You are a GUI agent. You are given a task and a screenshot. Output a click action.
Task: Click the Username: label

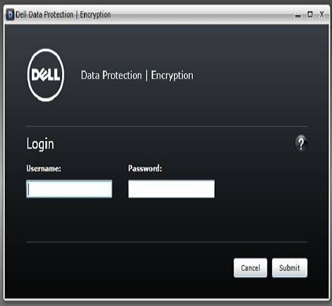pyautogui.click(x=44, y=169)
